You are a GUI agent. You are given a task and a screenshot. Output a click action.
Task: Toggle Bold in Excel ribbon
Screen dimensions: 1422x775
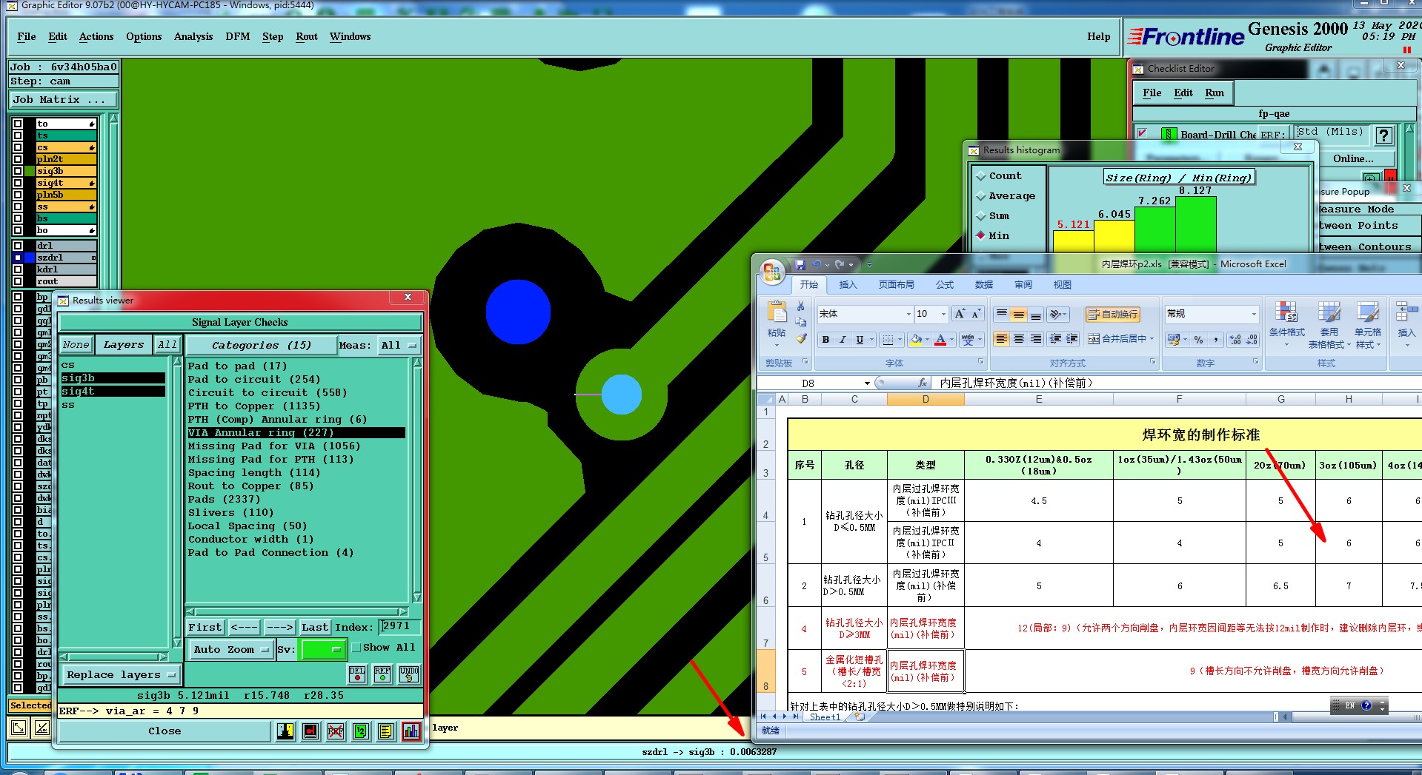point(825,340)
